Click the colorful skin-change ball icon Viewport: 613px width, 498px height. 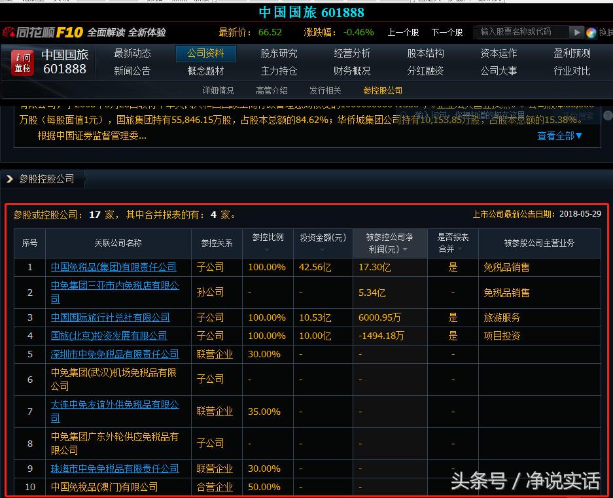click(591, 33)
